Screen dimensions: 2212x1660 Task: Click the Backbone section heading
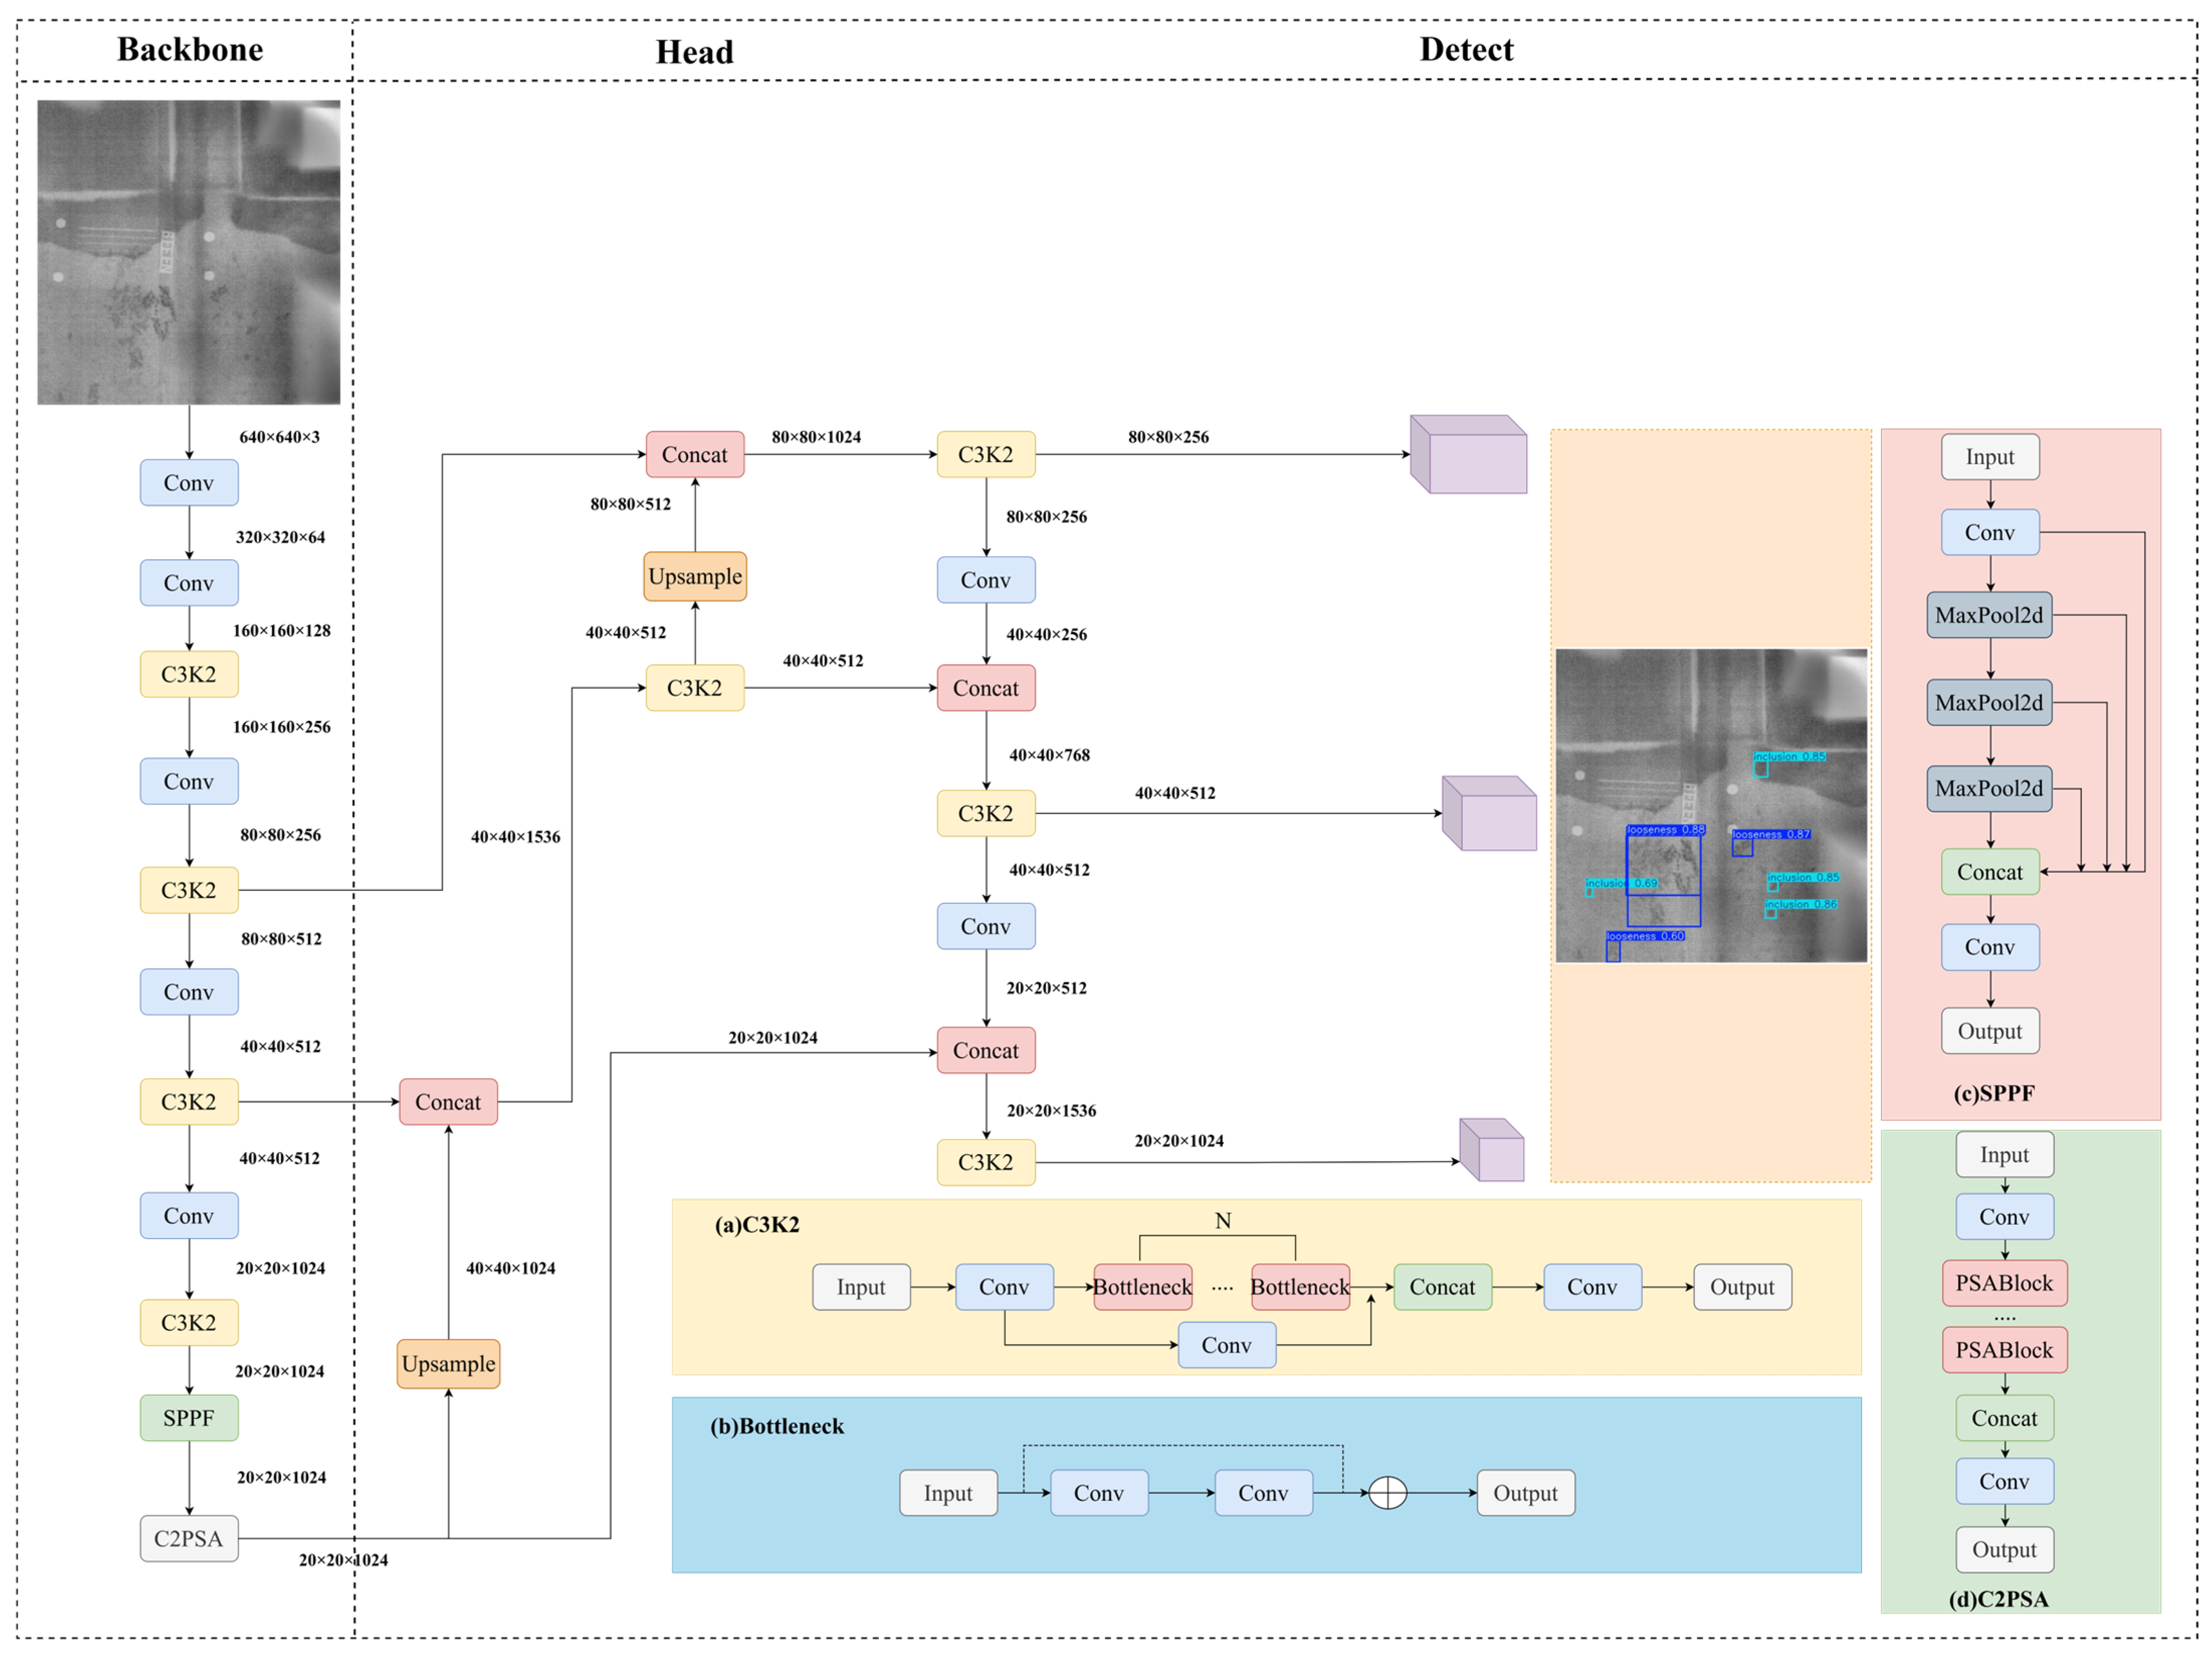[x=190, y=49]
